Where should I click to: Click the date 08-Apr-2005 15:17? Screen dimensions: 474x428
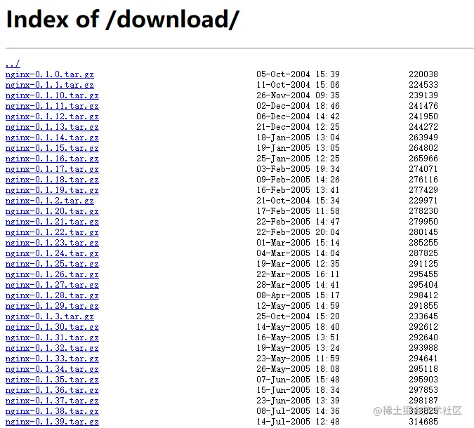pyautogui.click(x=298, y=295)
